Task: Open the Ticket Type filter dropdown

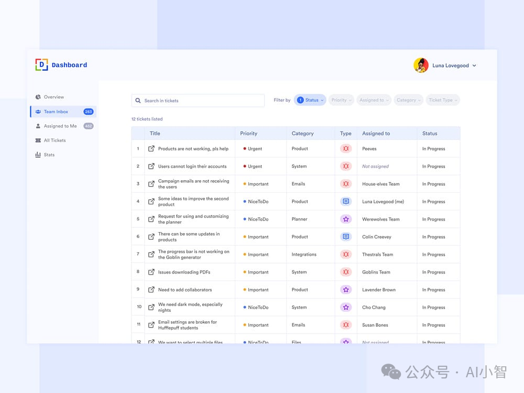Action: pos(443,100)
